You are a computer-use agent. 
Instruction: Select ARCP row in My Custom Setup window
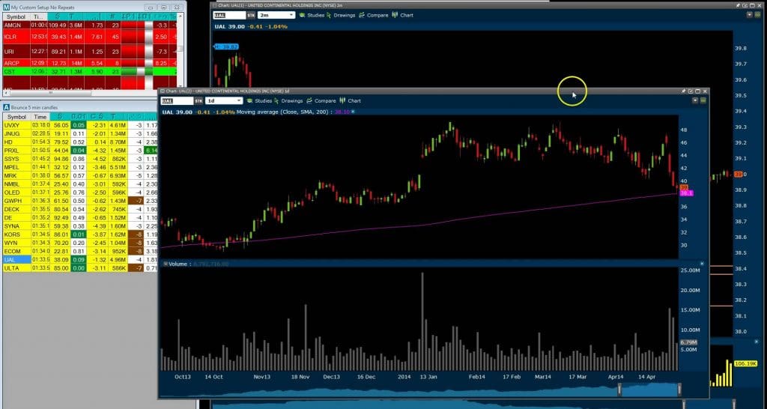pyautogui.click(x=90, y=63)
